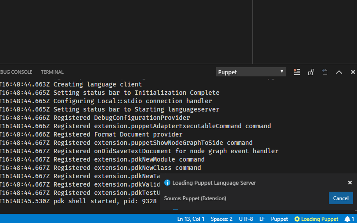The height and width of the screenshot is (223, 357).
Task: Maximize the panel with chevron-up icon
Action: pyautogui.click(x=339, y=72)
